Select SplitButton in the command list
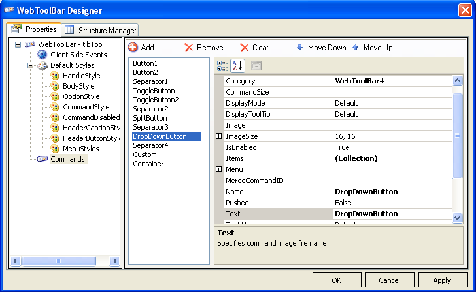Viewport: 476px width, 292px height. point(150,118)
